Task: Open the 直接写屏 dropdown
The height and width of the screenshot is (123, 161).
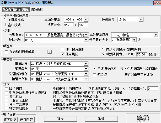Action: pos(59,64)
